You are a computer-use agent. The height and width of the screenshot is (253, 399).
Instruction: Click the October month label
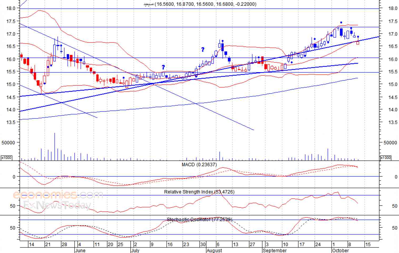pyautogui.click(x=341, y=250)
